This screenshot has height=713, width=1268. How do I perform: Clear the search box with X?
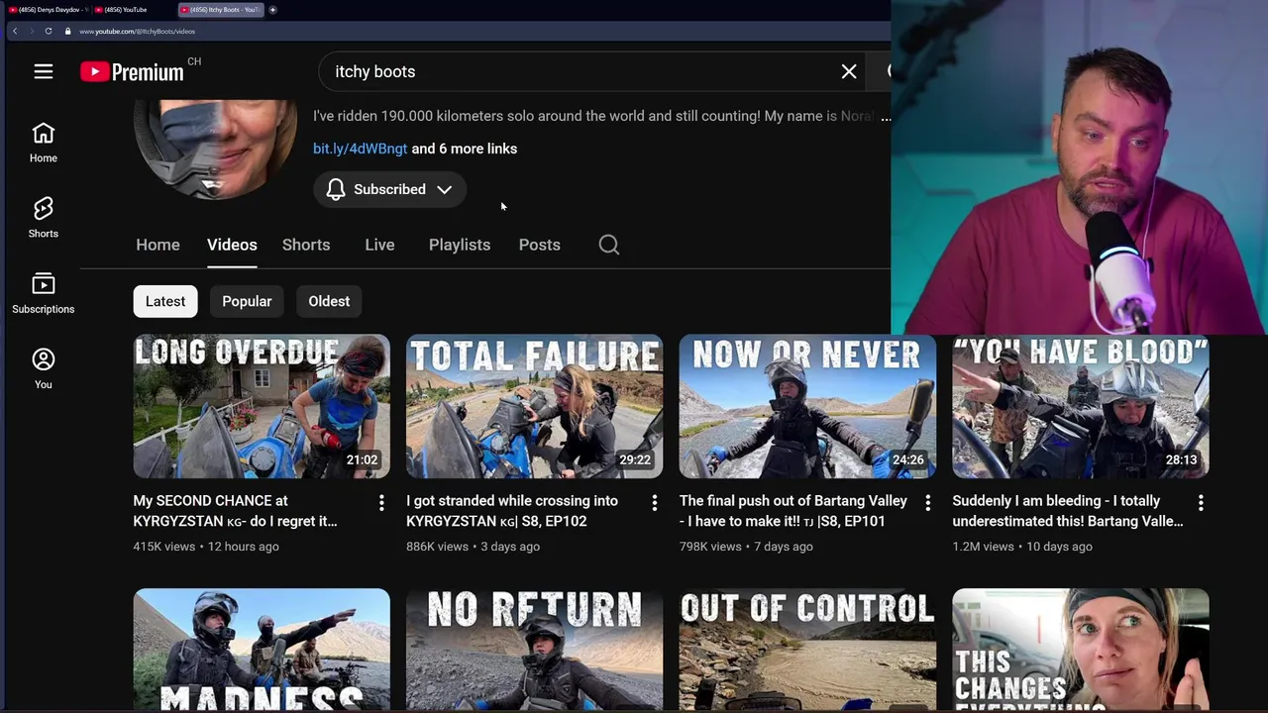tap(849, 71)
